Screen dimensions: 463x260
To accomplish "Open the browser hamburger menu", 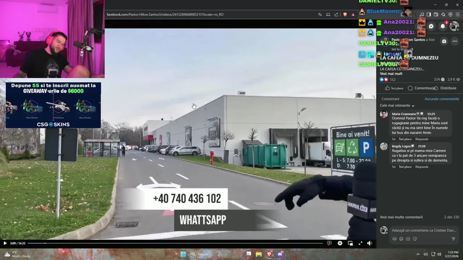I will pyautogui.click(x=458, y=14).
